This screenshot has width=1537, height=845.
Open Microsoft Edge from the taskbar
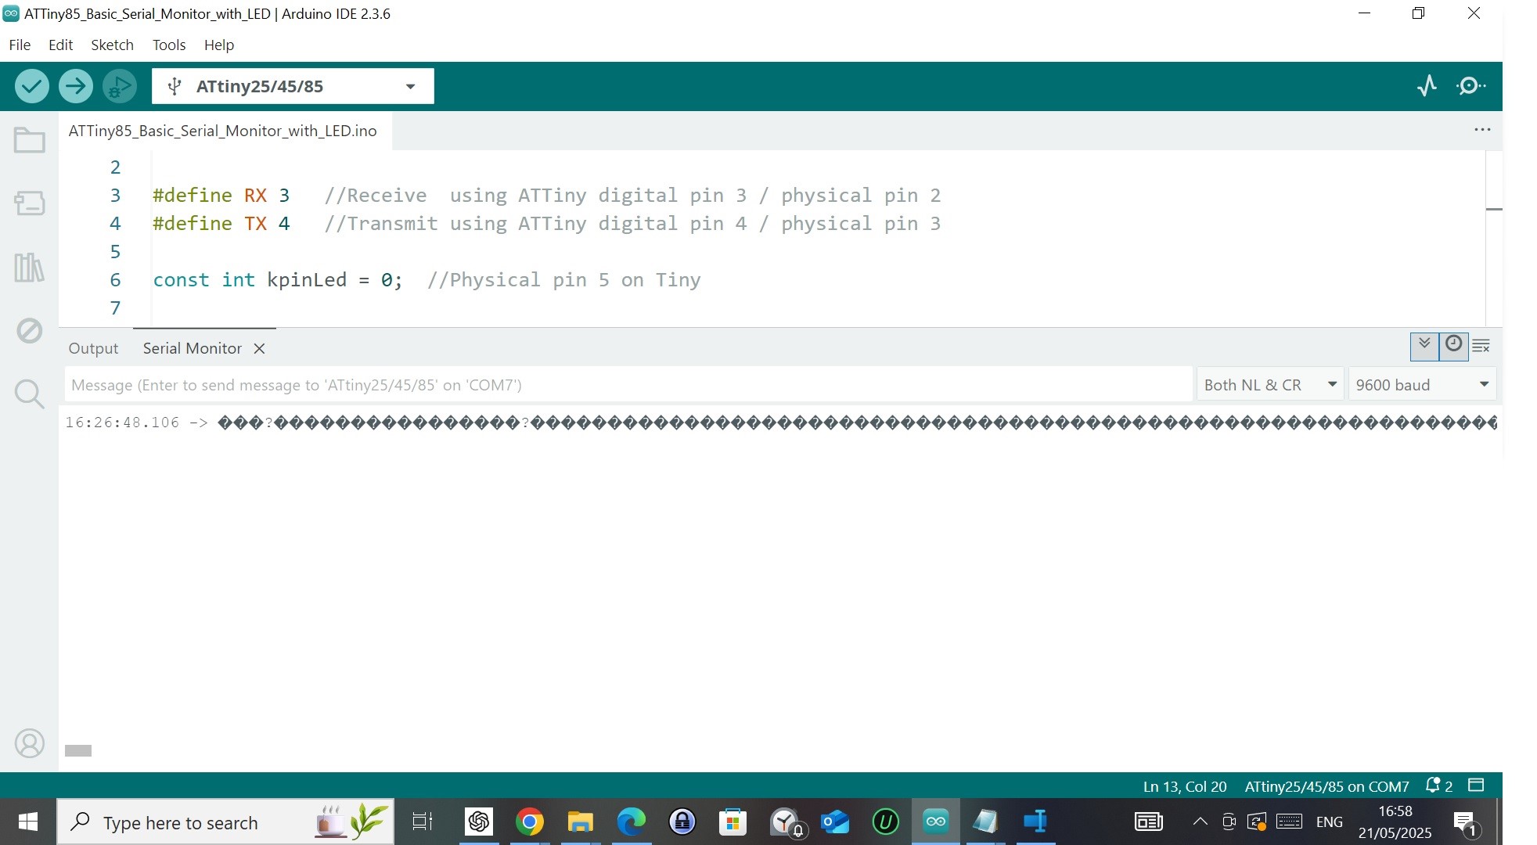pos(632,822)
